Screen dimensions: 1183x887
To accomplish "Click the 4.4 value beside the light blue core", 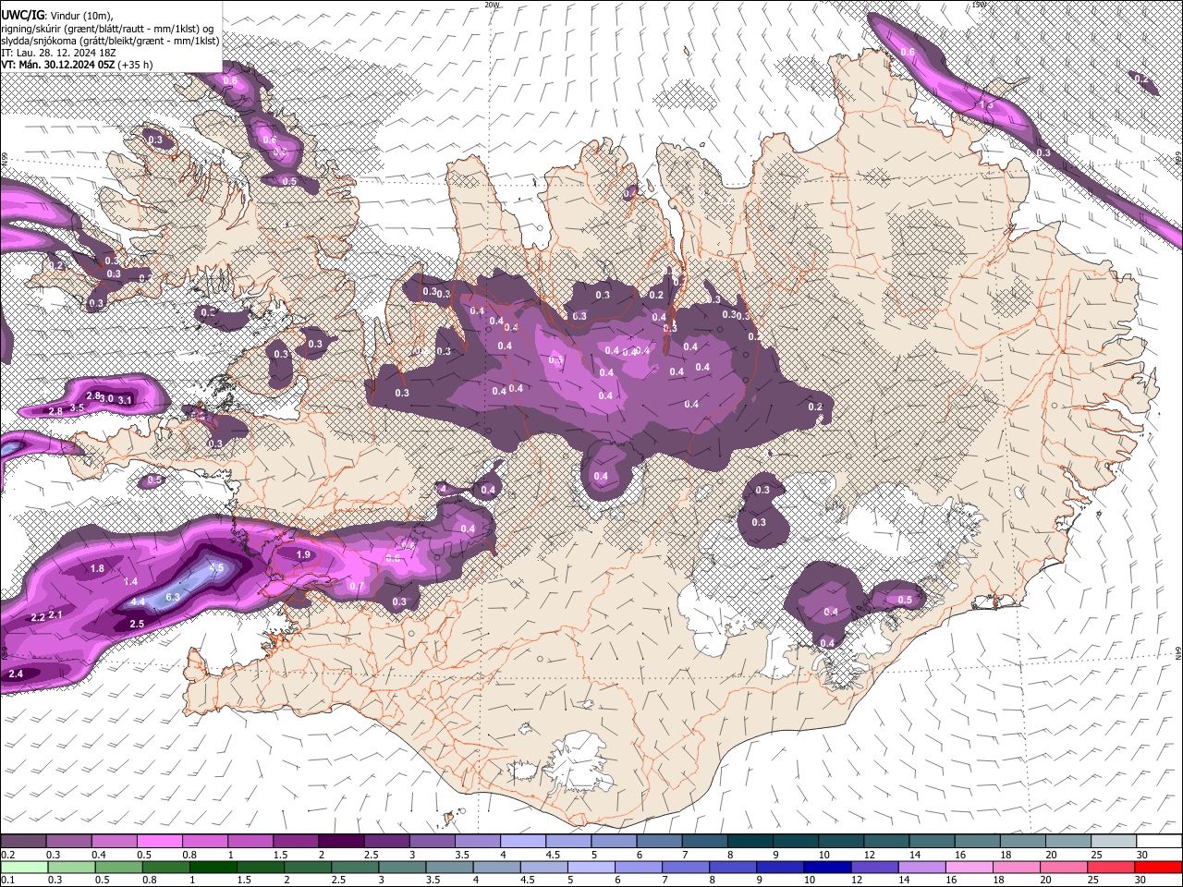I will (x=138, y=601).
